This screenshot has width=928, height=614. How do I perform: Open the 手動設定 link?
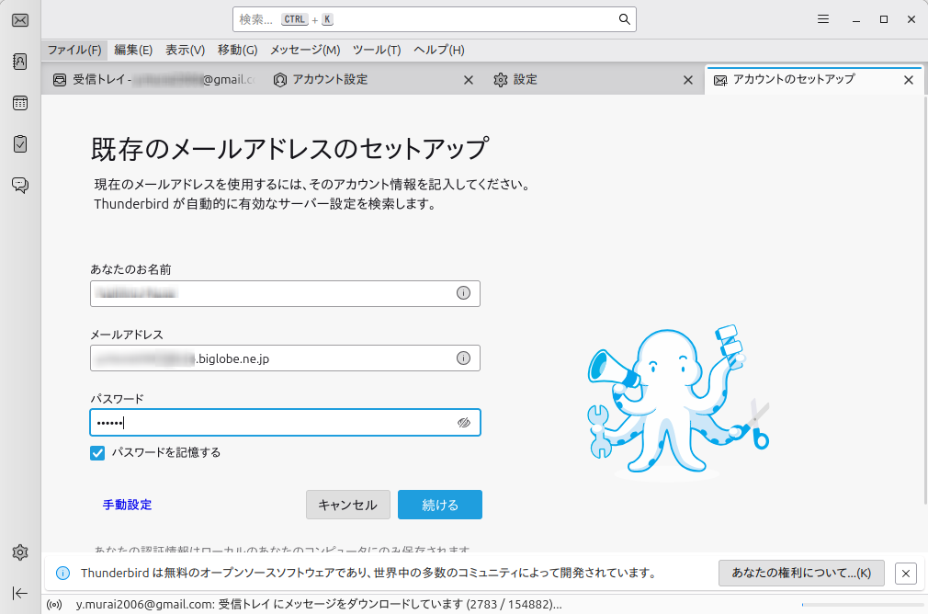click(x=127, y=505)
